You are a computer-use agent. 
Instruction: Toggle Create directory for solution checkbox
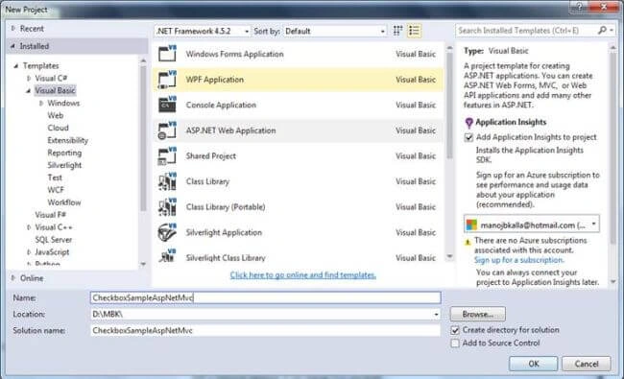point(455,330)
